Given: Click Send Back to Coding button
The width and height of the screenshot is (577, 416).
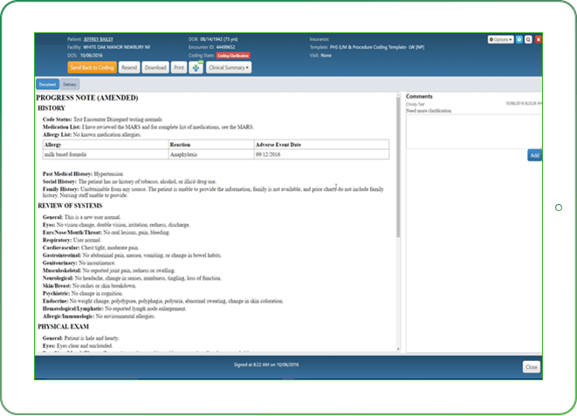Looking at the screenshot, I should [91, 67].
